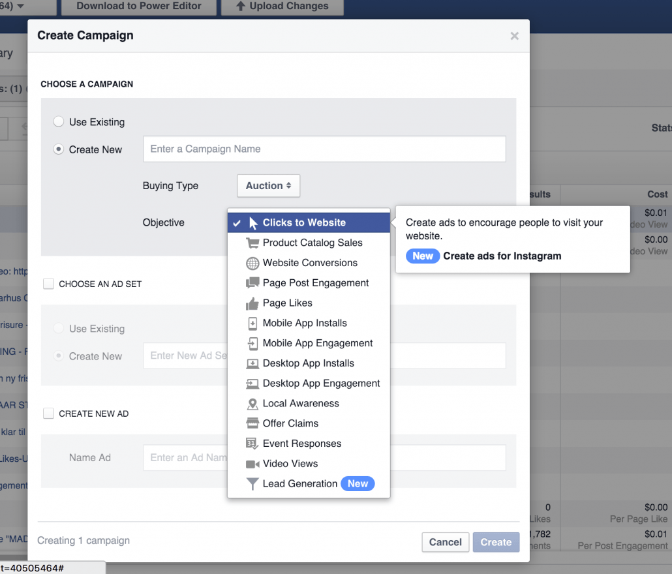Choose the Product Catalog Sales objective

(x=309, y=243)
